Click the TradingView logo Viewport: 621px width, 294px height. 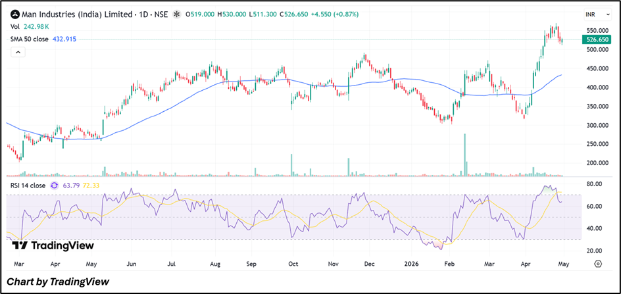(x=53, y=245)
